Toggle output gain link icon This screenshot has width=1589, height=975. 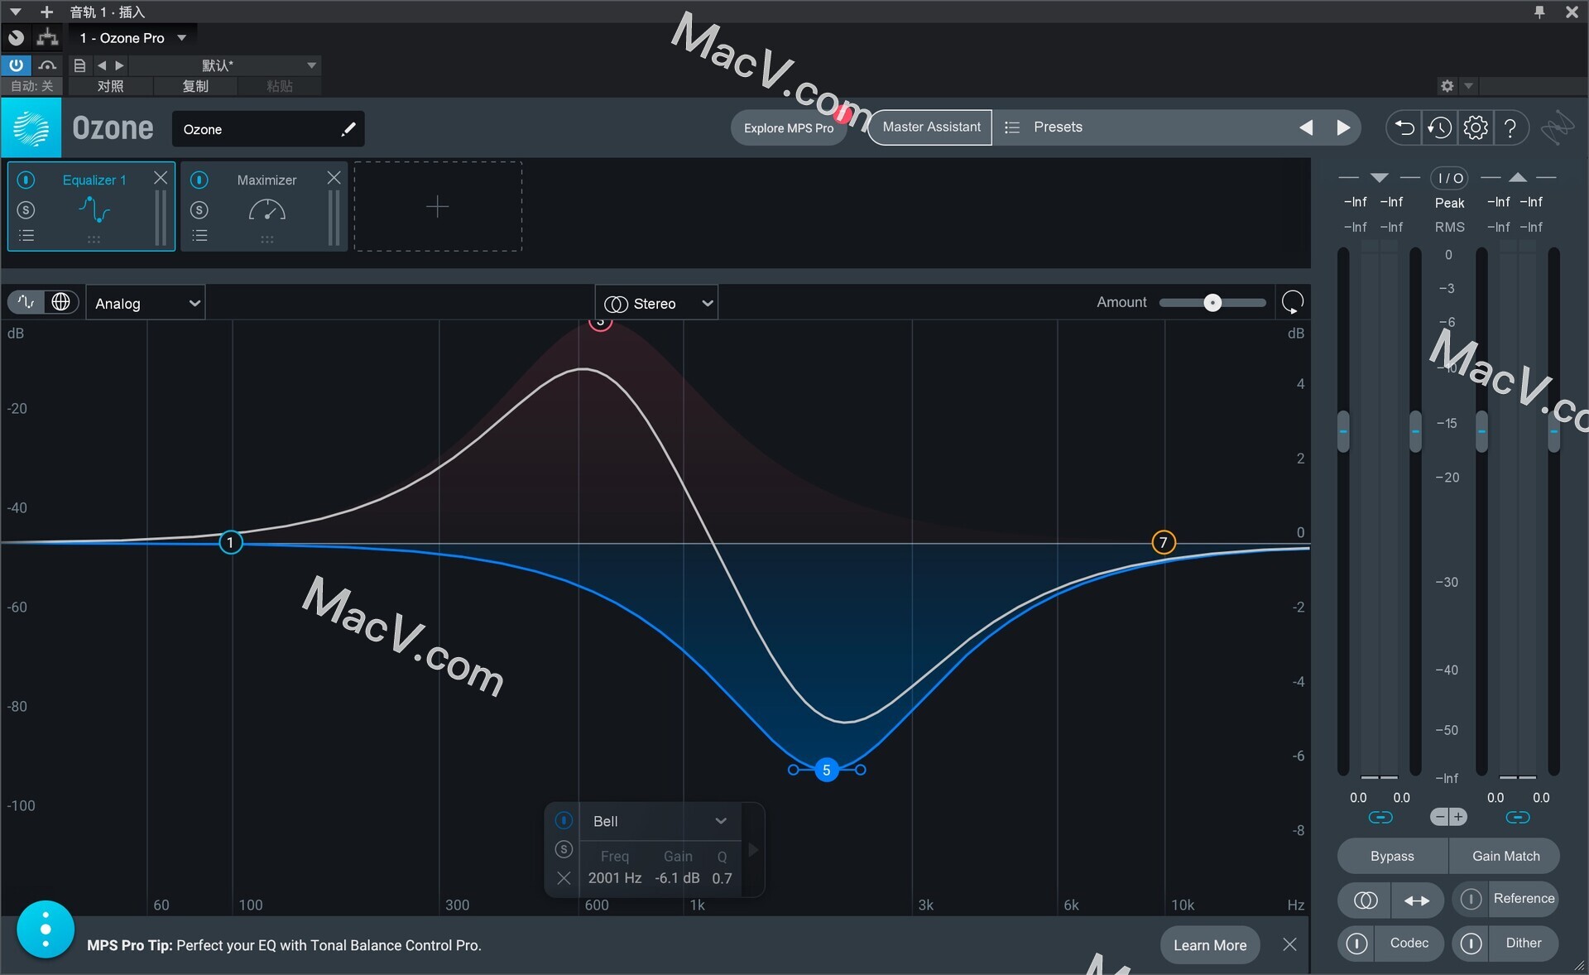point(1518,818)
